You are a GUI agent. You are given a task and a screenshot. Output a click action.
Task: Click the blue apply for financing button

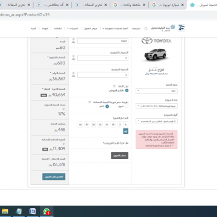tap(54, 177)
